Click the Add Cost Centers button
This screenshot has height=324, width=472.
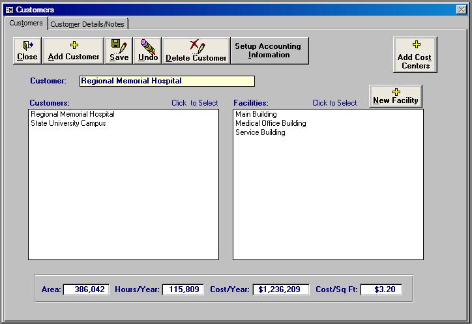(x=415, y=55)
